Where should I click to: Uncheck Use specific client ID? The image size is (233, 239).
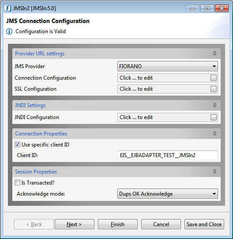click(17, 144)
